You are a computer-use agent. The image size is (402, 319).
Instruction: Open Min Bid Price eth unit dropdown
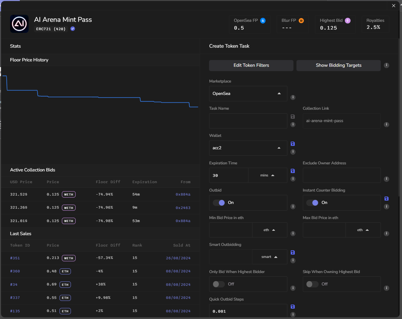click(270, 230)
